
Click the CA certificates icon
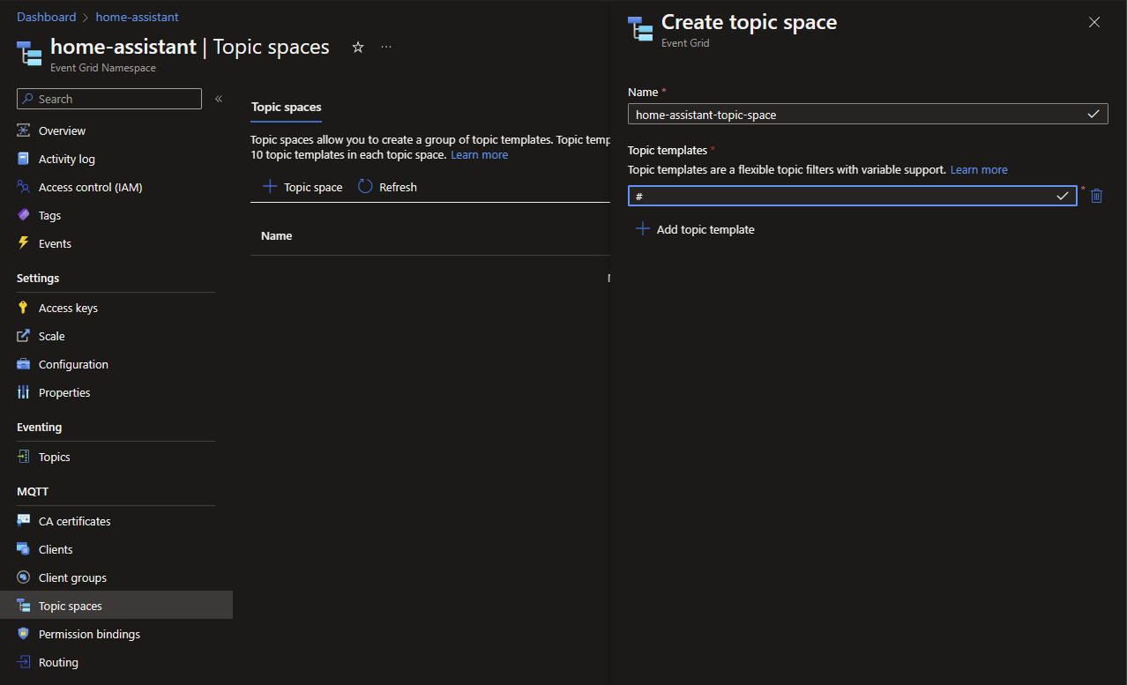tap(24, 521)
